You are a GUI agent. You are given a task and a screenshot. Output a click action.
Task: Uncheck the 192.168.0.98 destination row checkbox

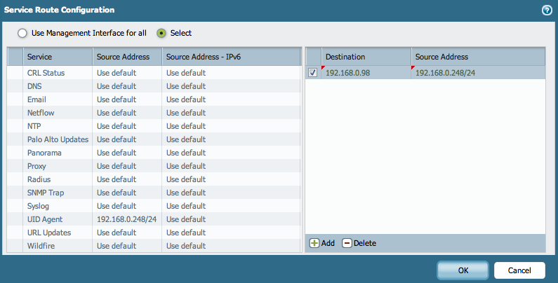[312, 72]
